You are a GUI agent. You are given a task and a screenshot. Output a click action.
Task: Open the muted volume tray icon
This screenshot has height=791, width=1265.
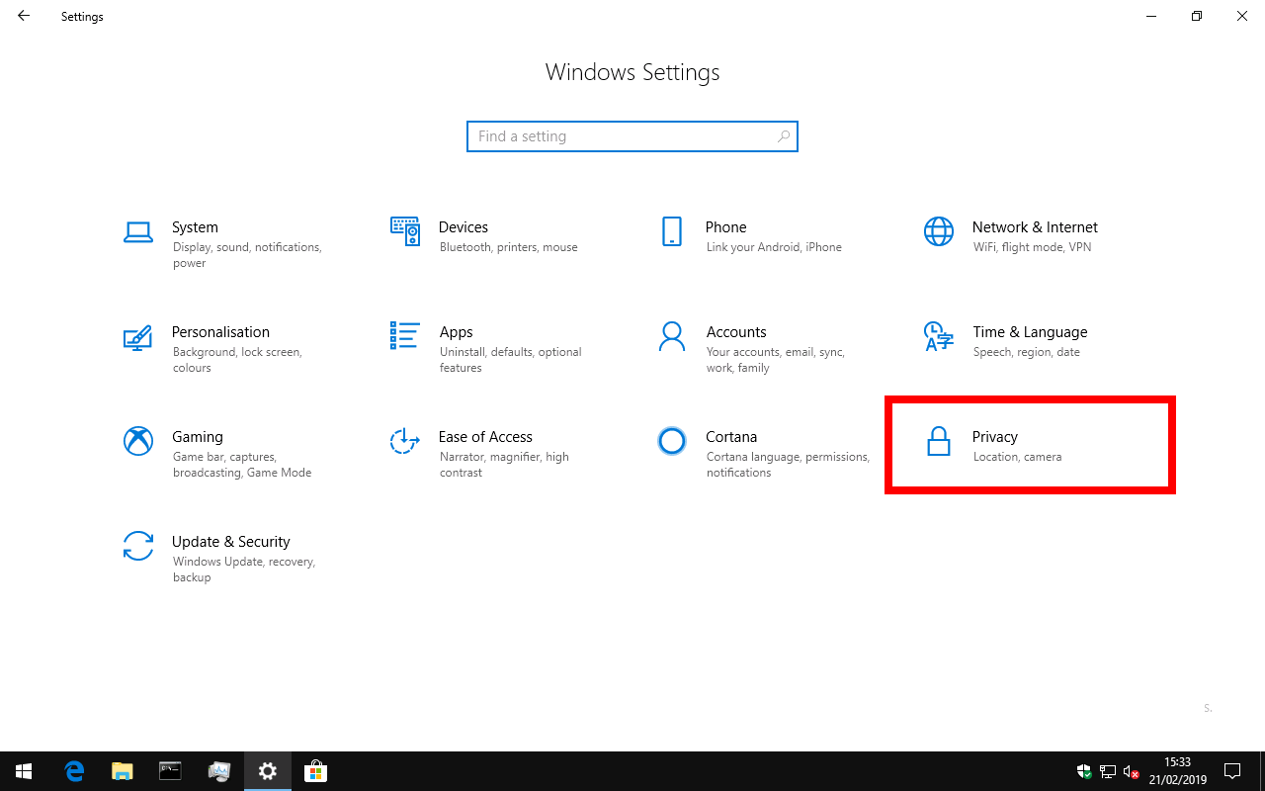pos(1133,771)
